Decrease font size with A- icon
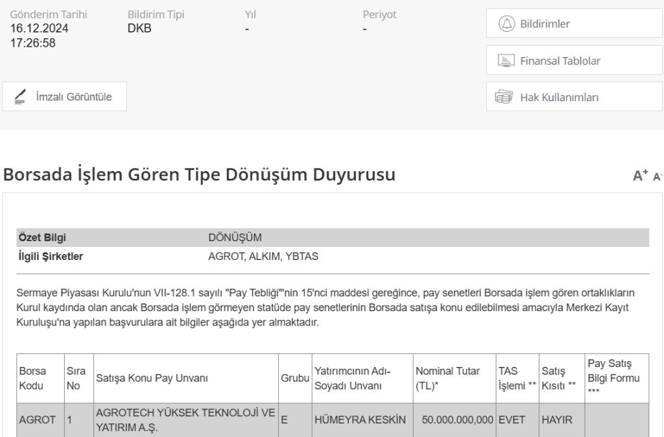This screenshot has width=664, height=437. [658, 176]
